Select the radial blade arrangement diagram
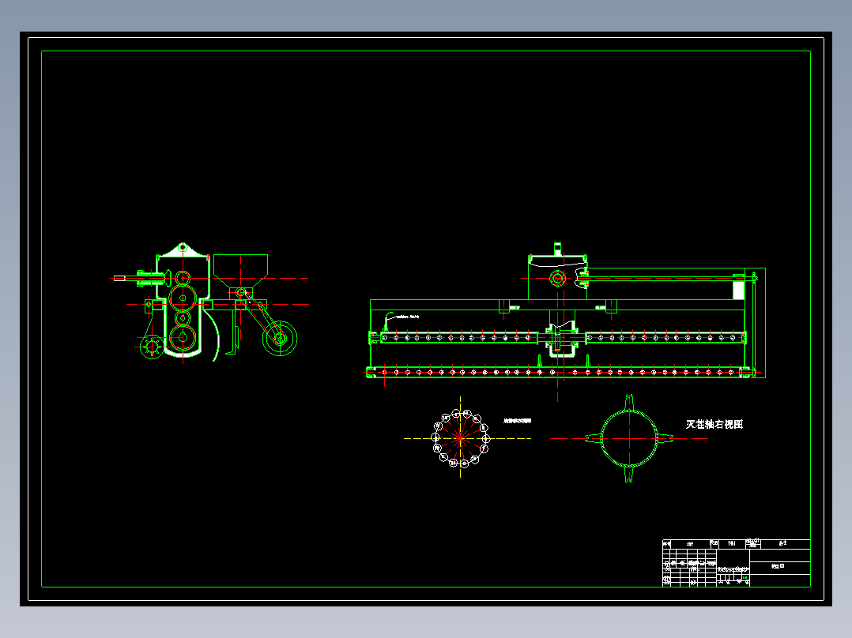 point(461,438)
